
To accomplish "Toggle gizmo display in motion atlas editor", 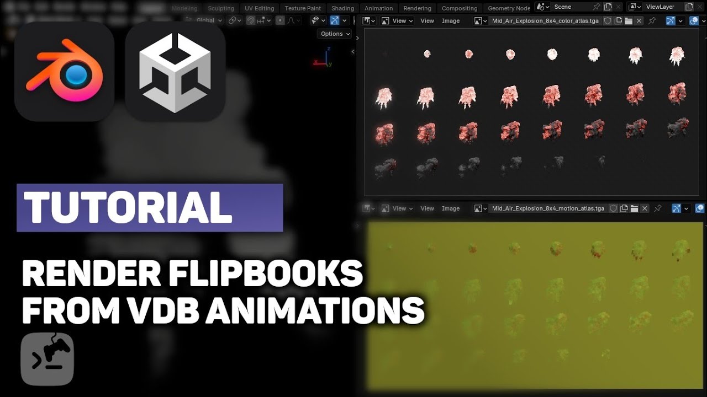I will pos(676,208).
